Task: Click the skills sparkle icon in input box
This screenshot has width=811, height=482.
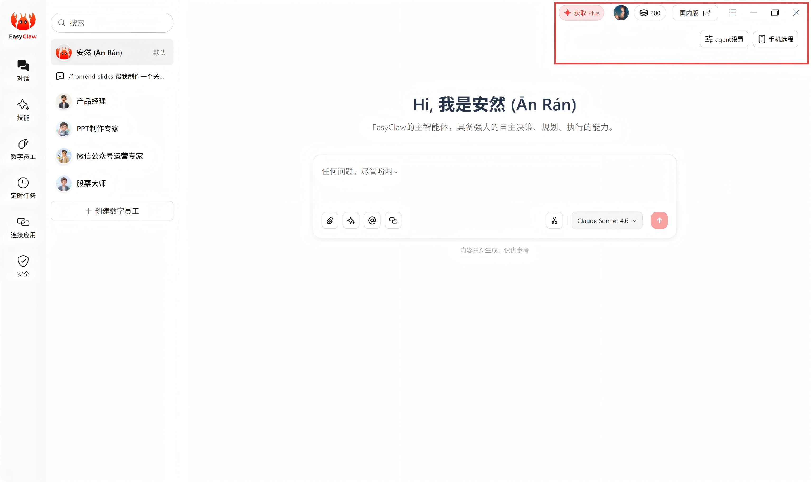Action: pos(351,221)
